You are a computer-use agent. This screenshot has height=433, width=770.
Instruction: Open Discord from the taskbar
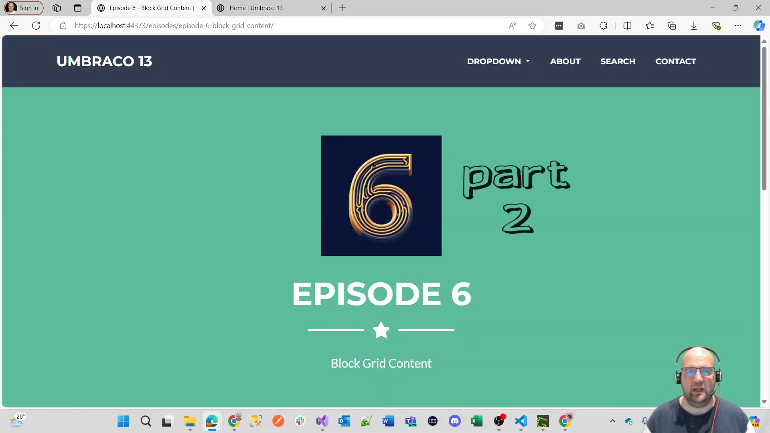pos(455,421)
